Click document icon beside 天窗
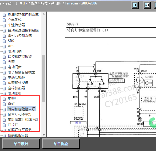Screen dimensions: 156x151 [x=4, y=62]
